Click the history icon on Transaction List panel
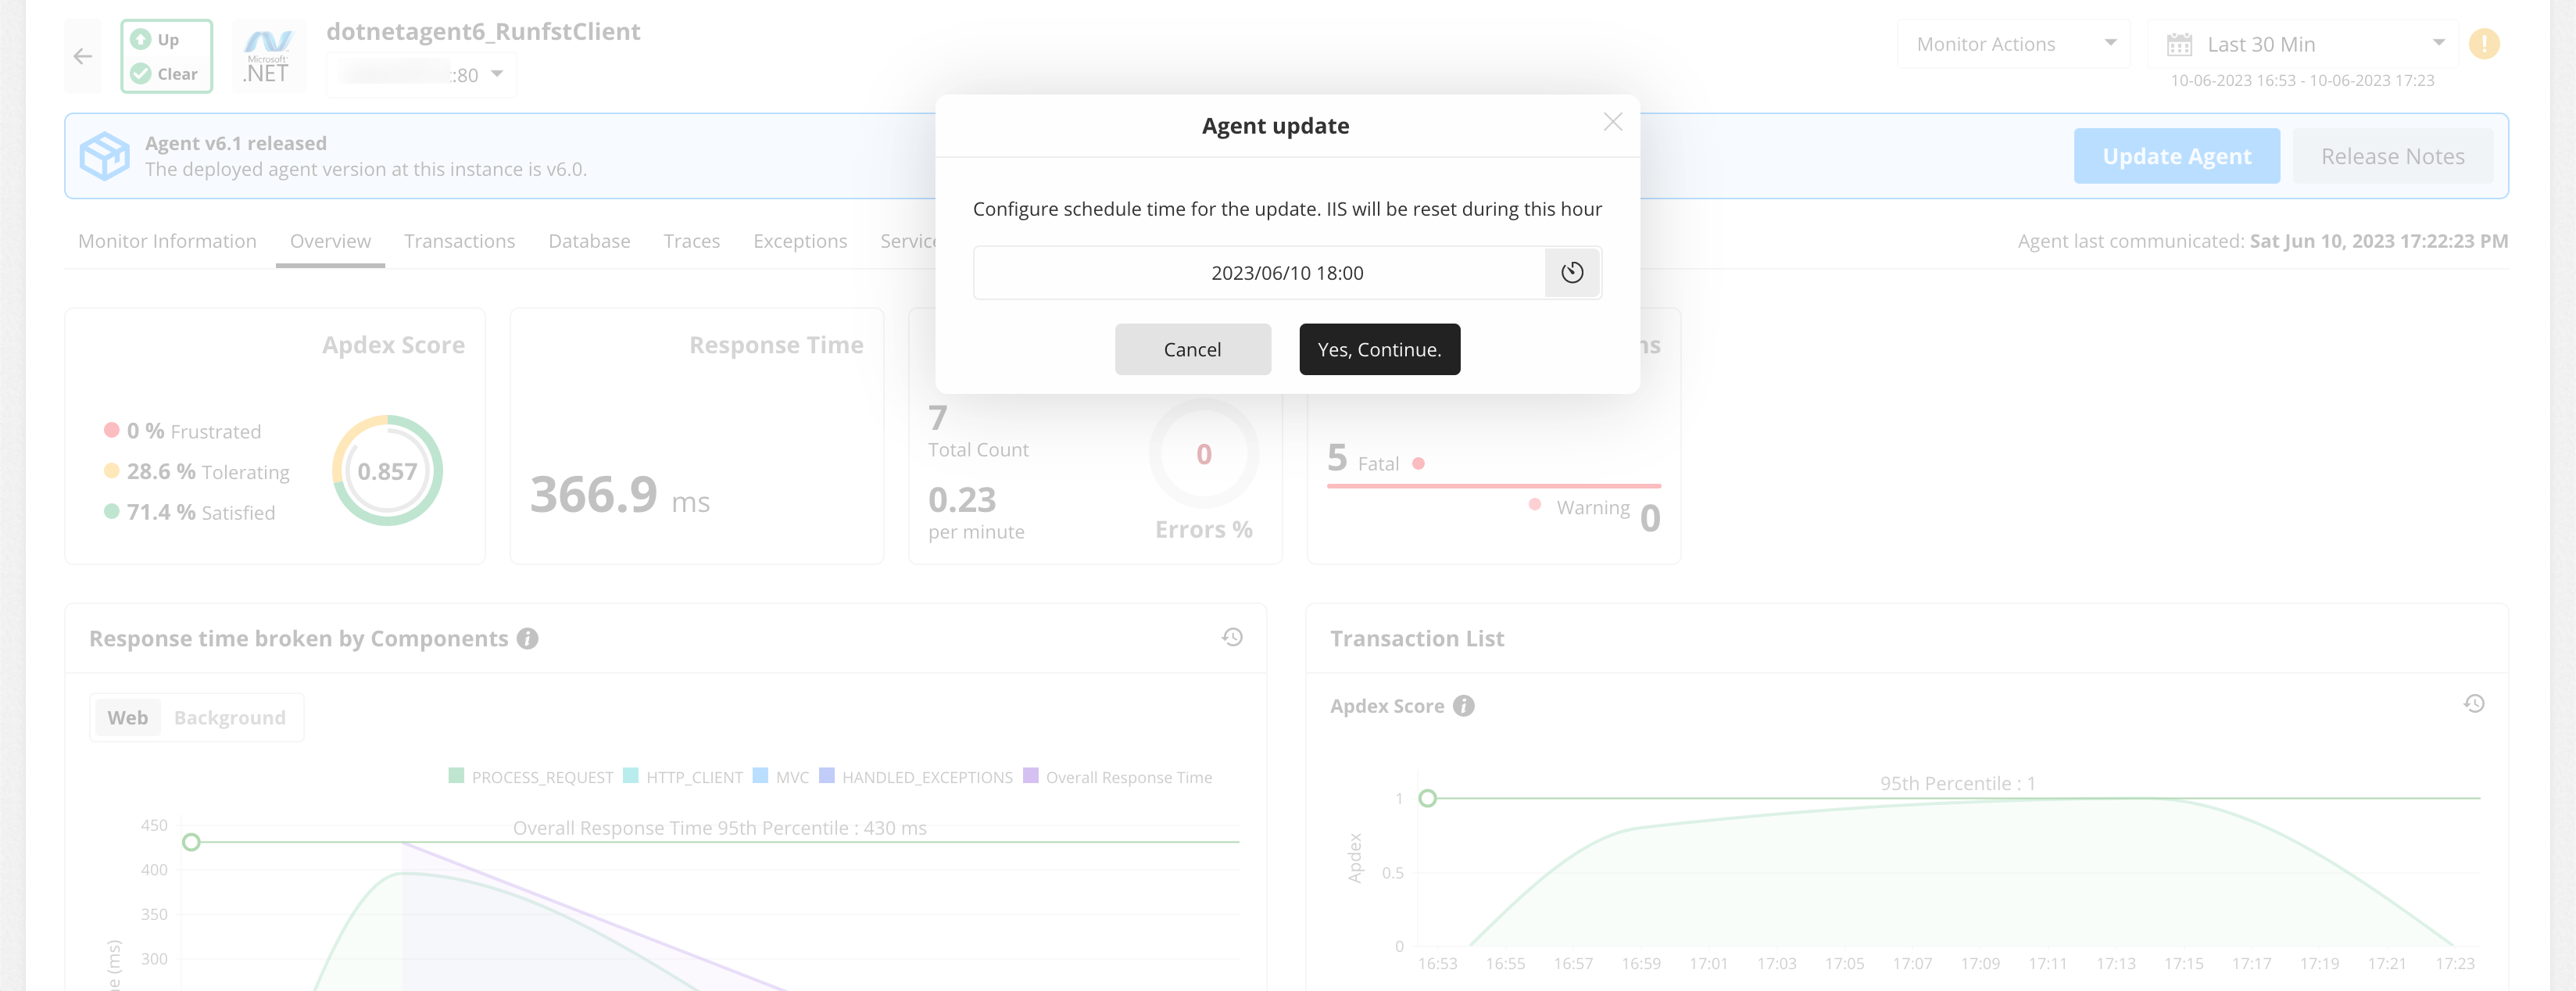The image size is (2576, 991). tap(2475, 703)
